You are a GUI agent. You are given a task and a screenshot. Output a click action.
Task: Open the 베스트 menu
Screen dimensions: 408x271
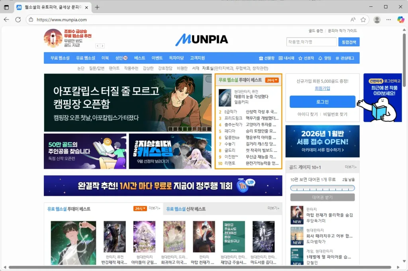coord(140,58)
